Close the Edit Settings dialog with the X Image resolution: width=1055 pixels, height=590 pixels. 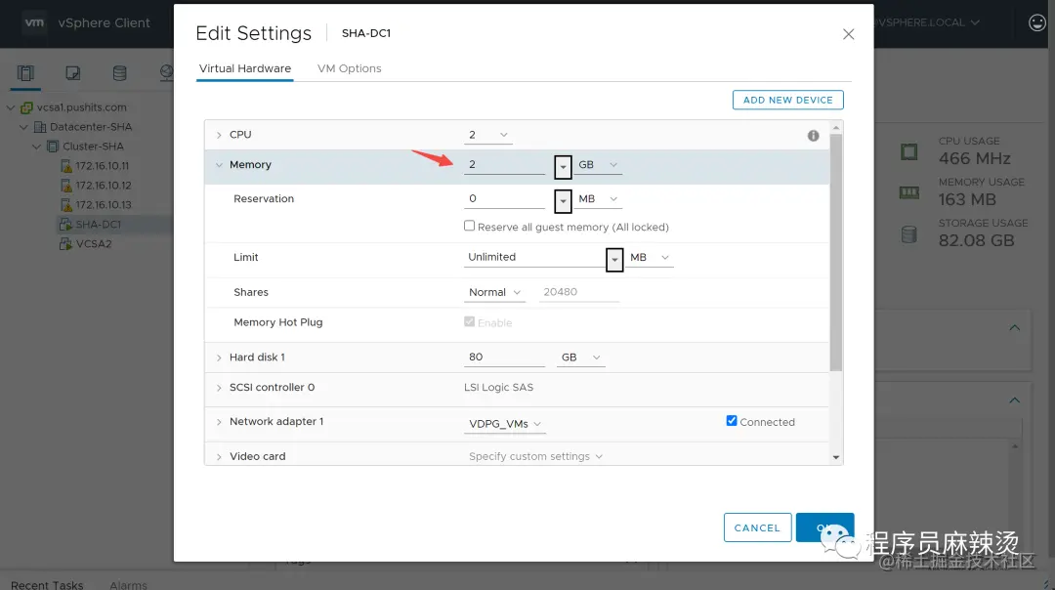[x=848, y=34]
